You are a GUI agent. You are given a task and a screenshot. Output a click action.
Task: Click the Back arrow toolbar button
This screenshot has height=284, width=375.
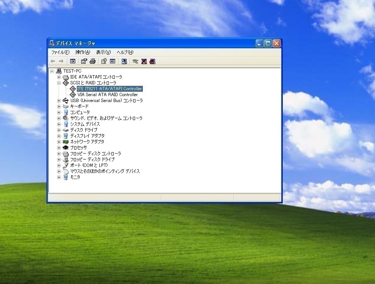tap(53, 62)
